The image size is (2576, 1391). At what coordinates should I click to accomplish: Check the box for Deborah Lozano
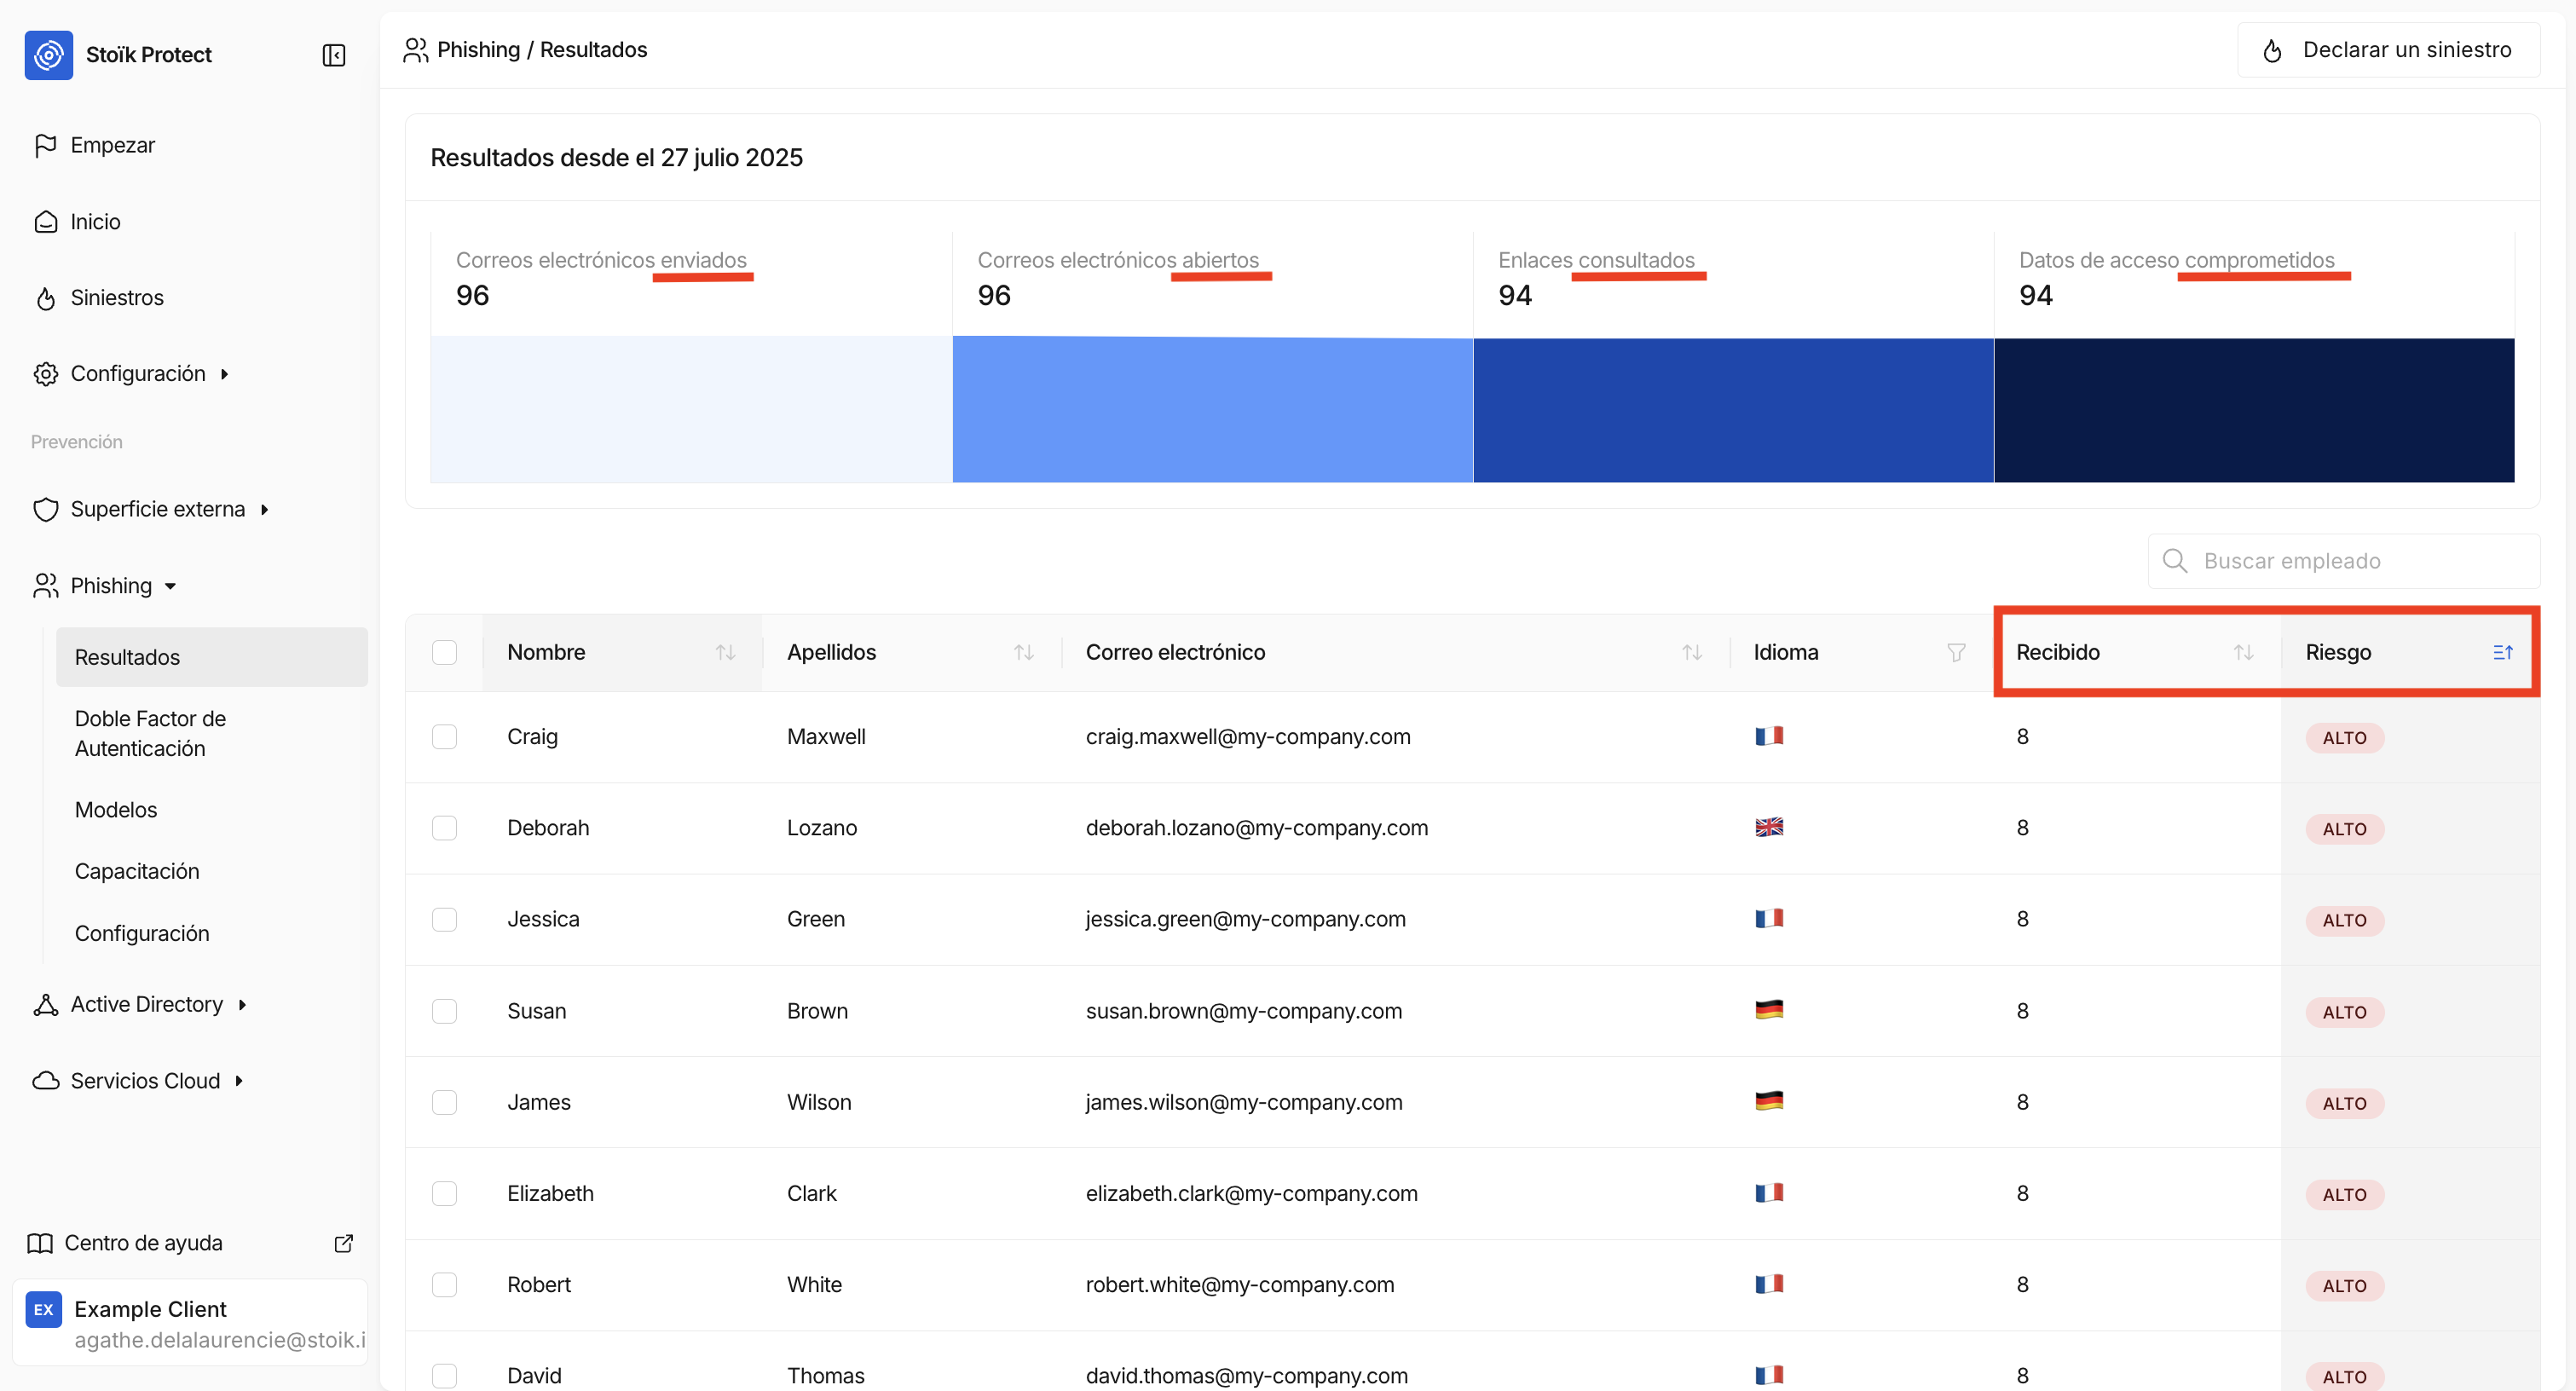444,828
